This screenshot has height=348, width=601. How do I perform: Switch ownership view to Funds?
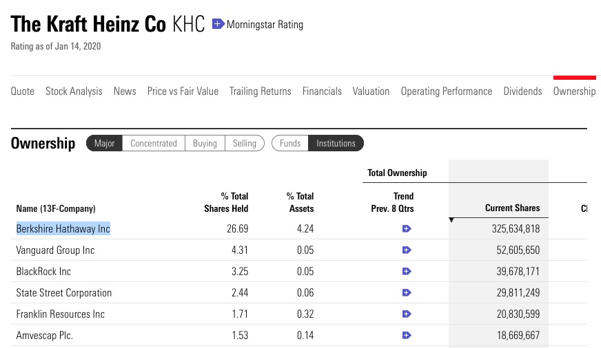click(x=290, y=143)
